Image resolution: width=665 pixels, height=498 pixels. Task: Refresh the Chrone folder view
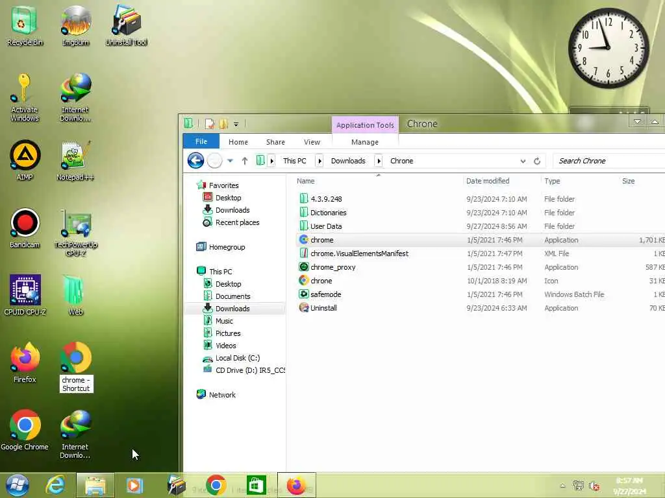pos(537,161)
